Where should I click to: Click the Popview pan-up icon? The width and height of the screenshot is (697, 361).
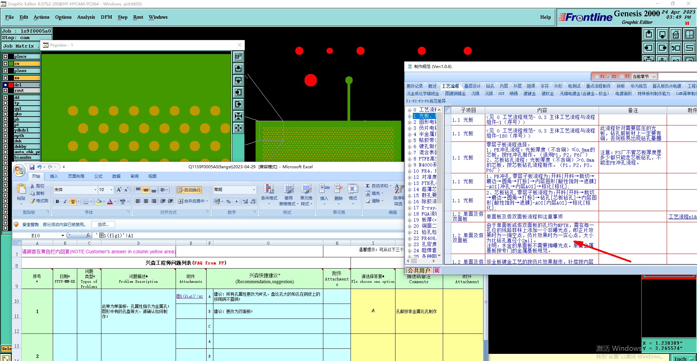tap(239, 68)
